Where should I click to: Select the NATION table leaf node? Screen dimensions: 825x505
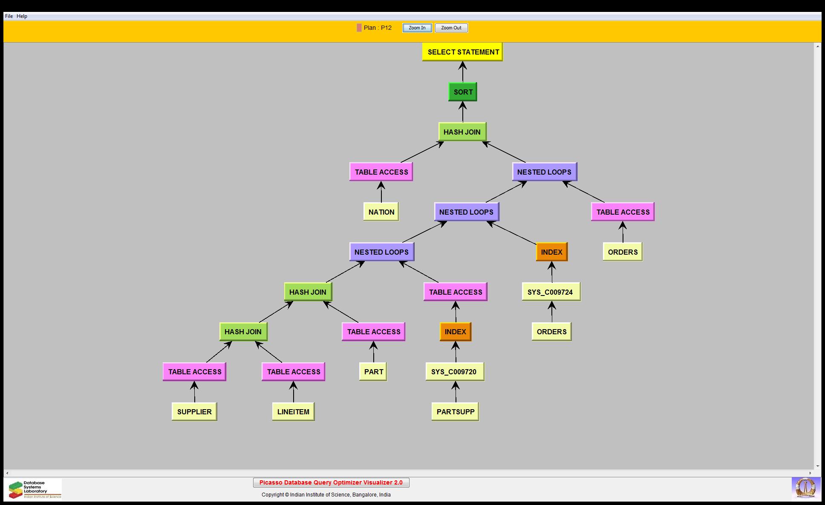point(381,212)
